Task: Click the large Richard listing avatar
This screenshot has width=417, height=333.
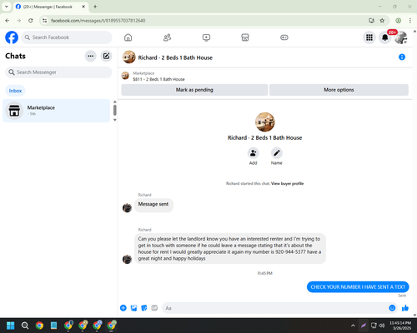Action: click(265, 122)
